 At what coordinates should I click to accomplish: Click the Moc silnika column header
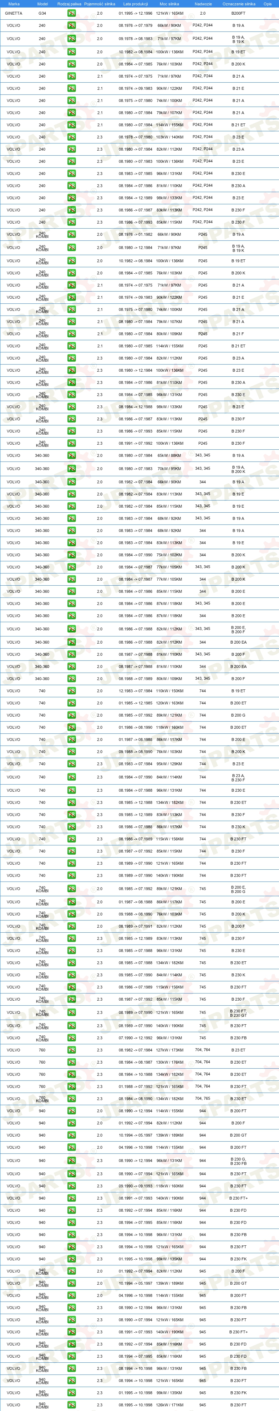pos(169,4)
